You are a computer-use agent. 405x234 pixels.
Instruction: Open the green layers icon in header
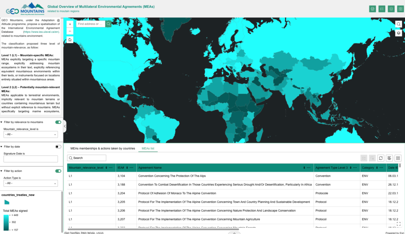tap(391, 9)
